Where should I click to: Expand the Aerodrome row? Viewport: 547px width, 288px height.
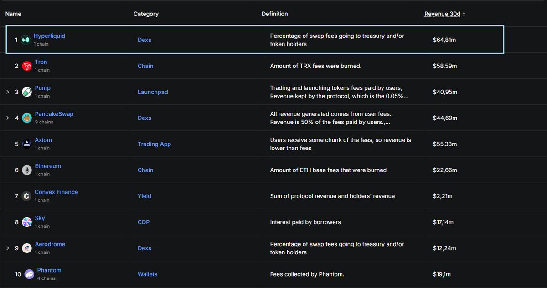click(7, 248)
